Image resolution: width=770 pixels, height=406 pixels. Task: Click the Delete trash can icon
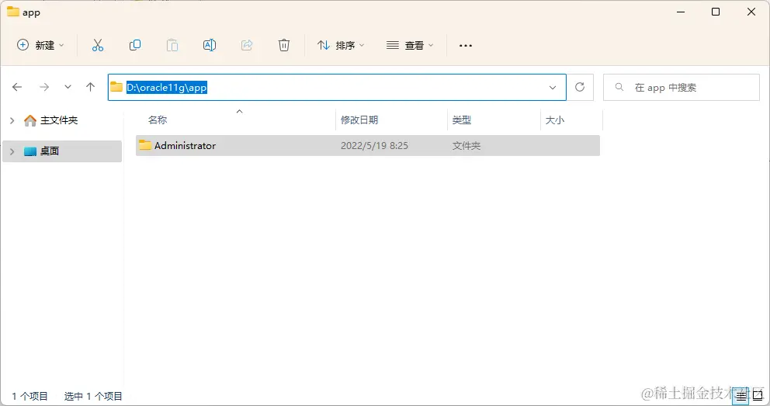[284, 45]
